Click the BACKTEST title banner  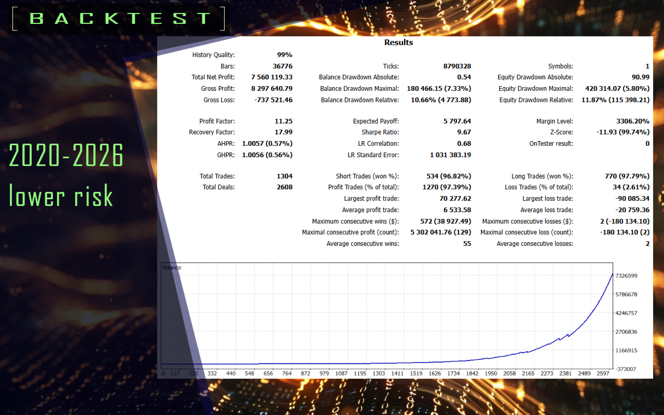(x=119, y=19)
